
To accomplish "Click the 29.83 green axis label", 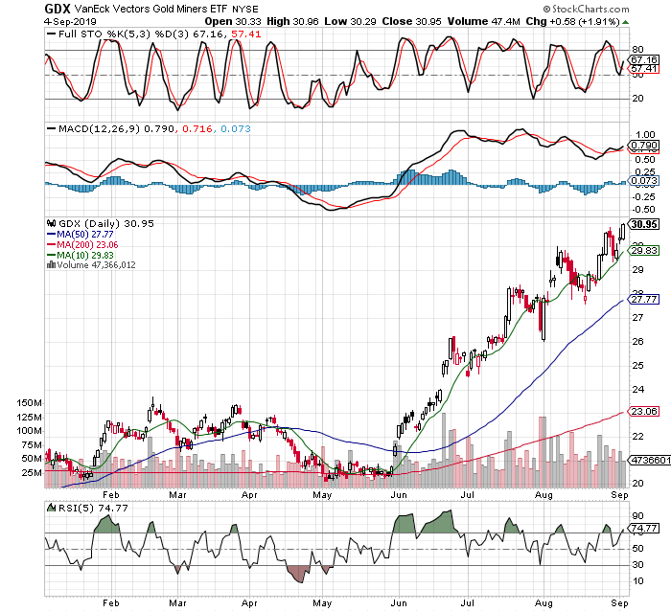I will 643,251.
